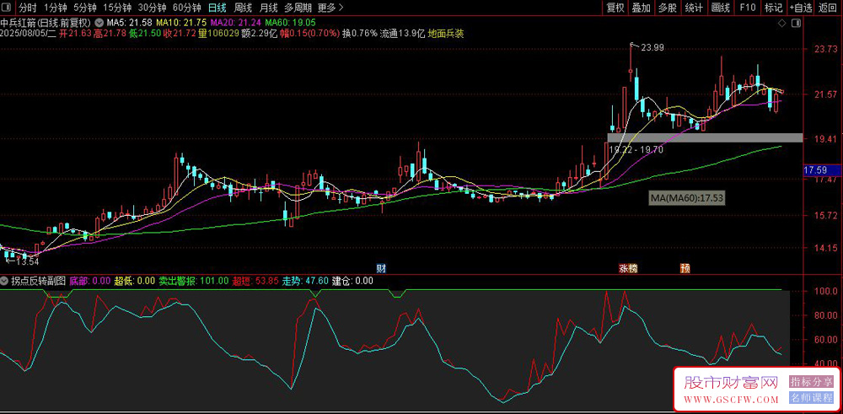Activate the 画线 drawing tools
The height and width of the screenshot is (414, 843).
tap(721, 8)
